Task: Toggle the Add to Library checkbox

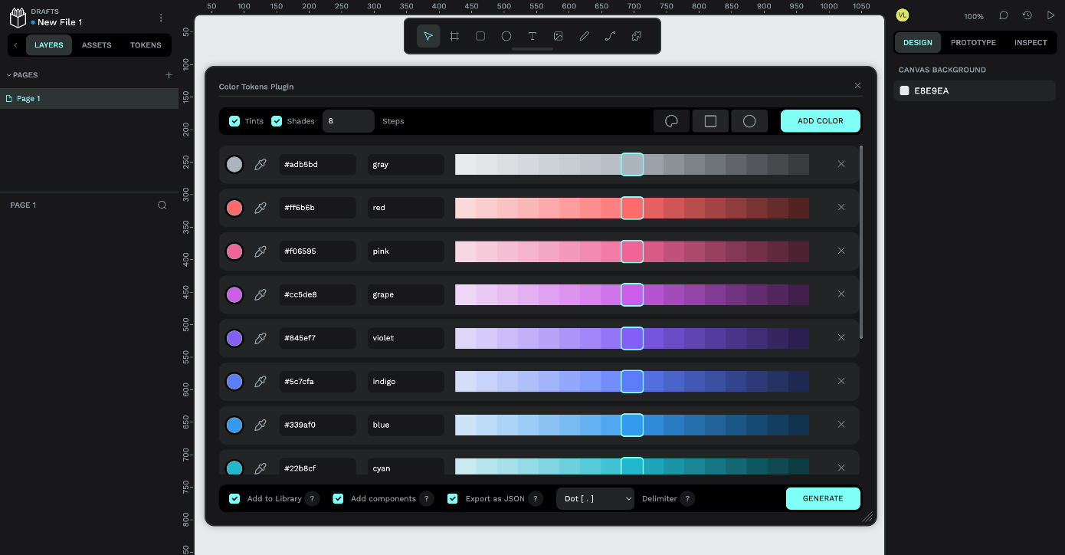Action: (234, 498)
